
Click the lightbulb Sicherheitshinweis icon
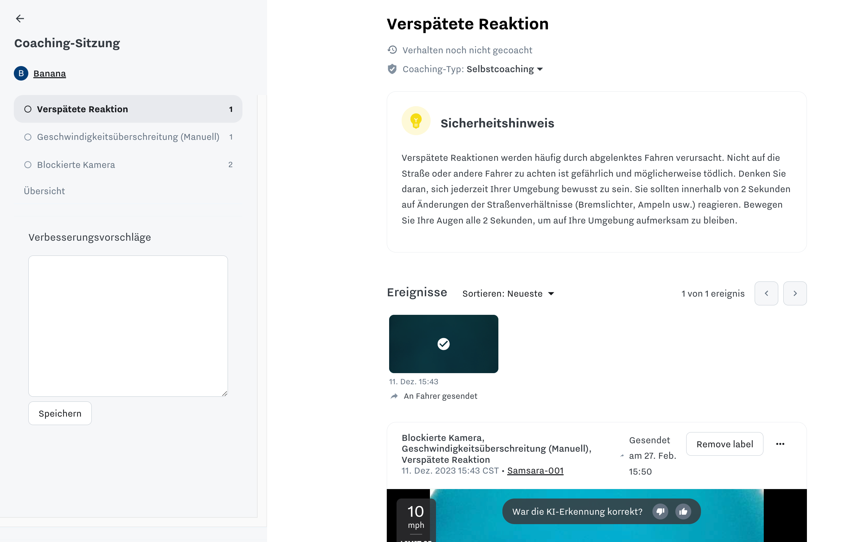tap(416, 121)
